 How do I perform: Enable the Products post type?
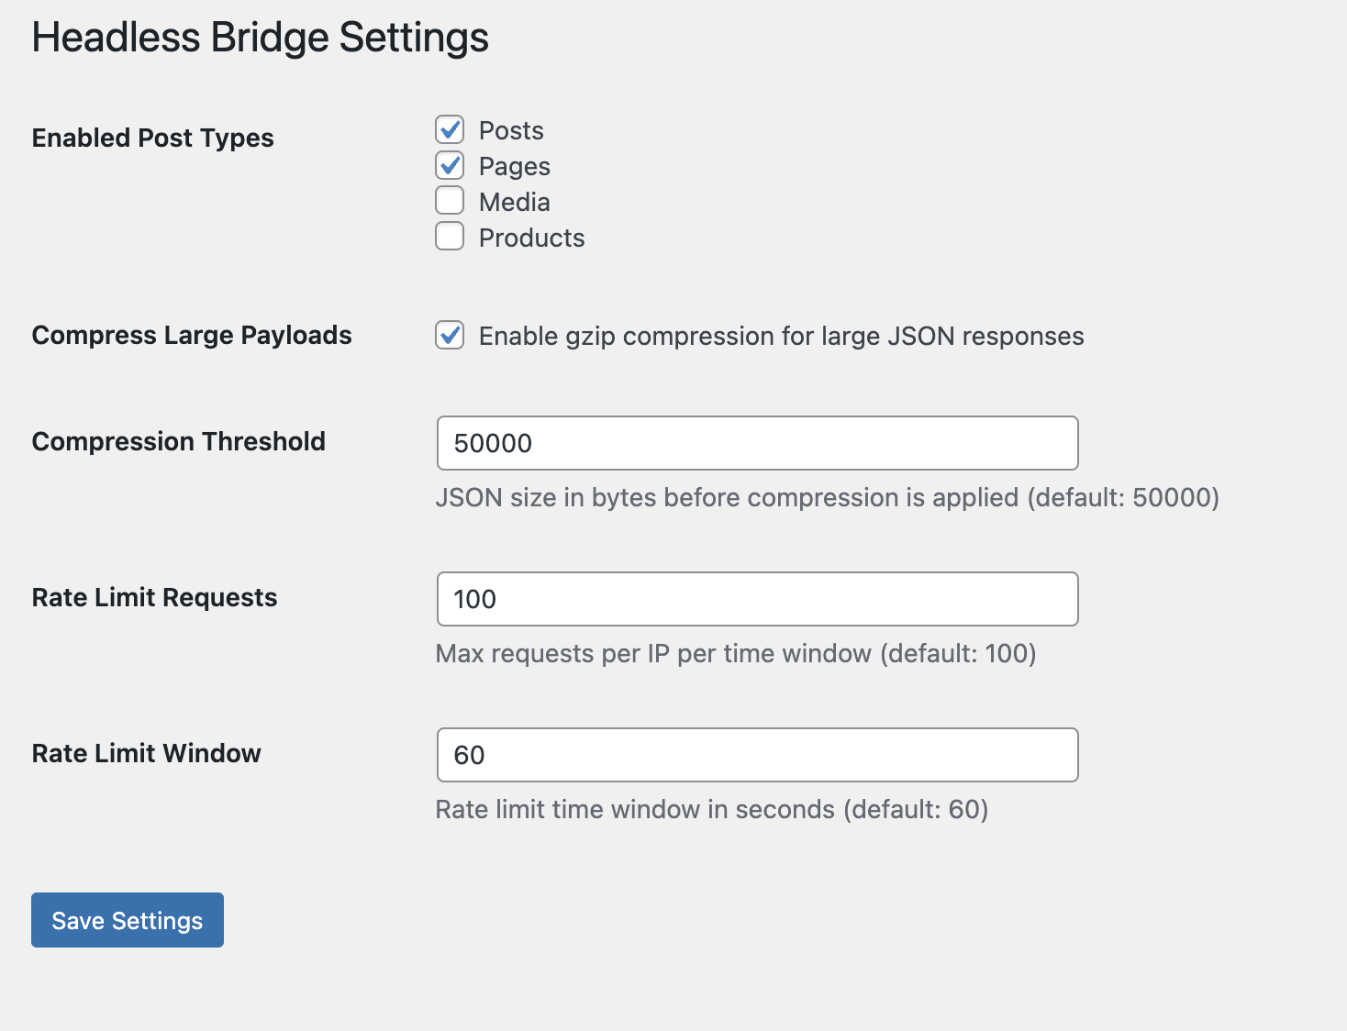(450, 236)
